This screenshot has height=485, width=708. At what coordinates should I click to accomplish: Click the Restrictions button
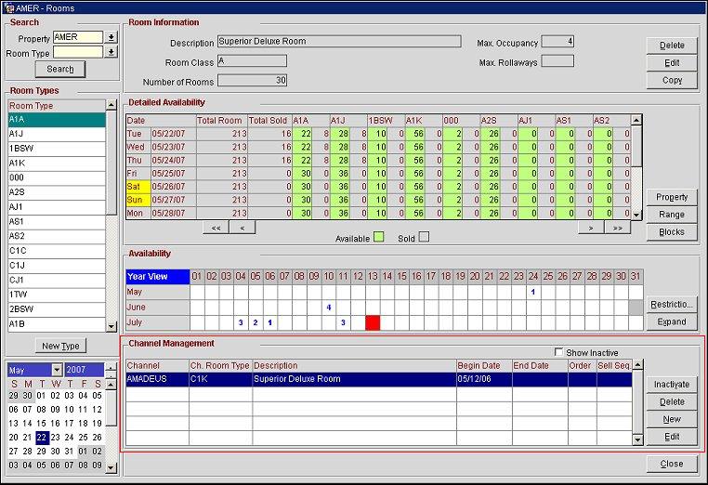point(671,304)
